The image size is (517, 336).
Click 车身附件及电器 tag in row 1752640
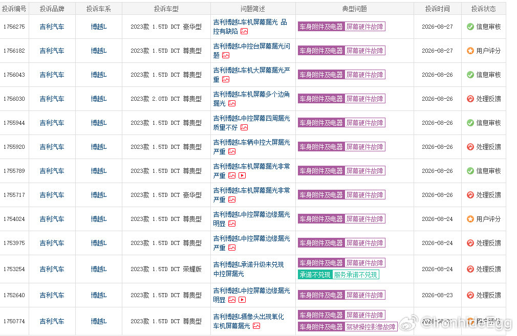click(321, 295)
